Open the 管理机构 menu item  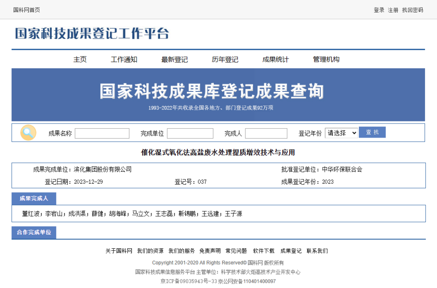326,59
